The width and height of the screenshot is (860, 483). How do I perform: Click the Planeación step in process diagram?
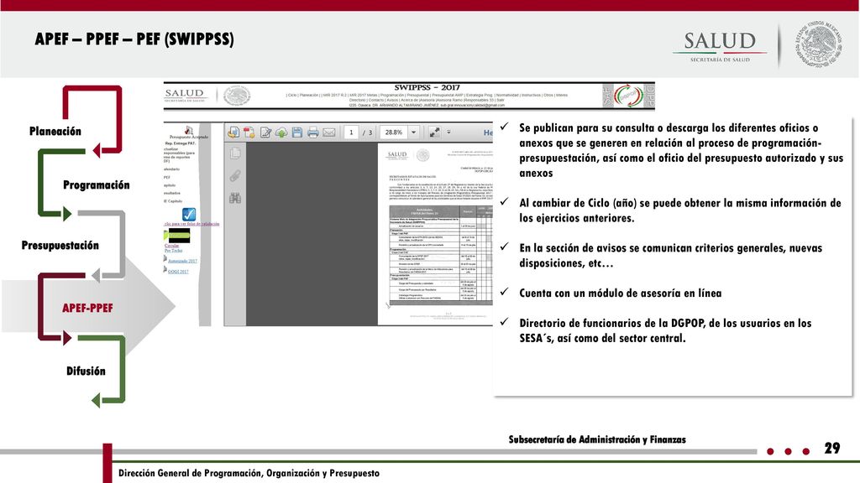[x=55, y=131]
